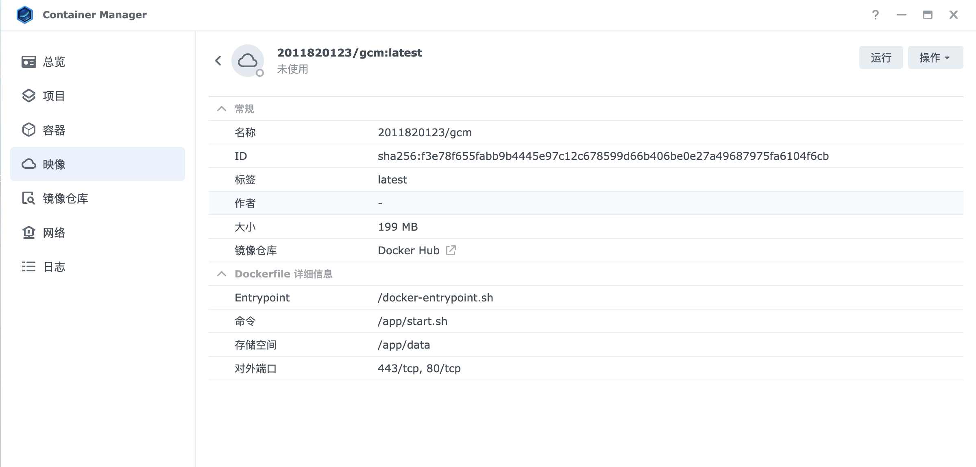The height and width of the screenshot is (467, 976).
Task: Click the Log (日志) list icon
Action: [28, 267]
